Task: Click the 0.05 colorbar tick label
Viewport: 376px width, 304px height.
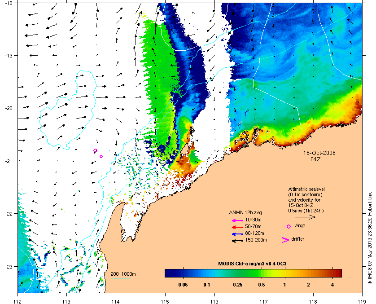Action: point(183,285)
